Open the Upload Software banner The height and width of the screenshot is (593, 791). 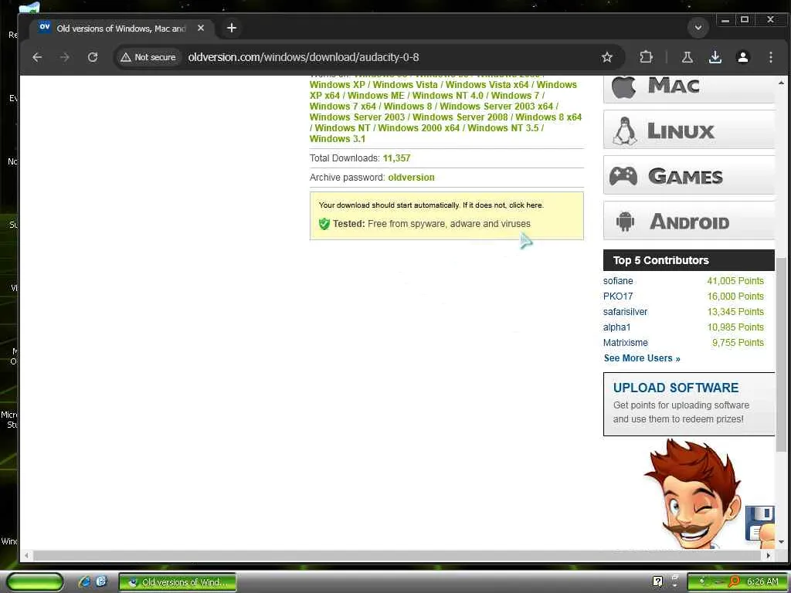point(688,404)
